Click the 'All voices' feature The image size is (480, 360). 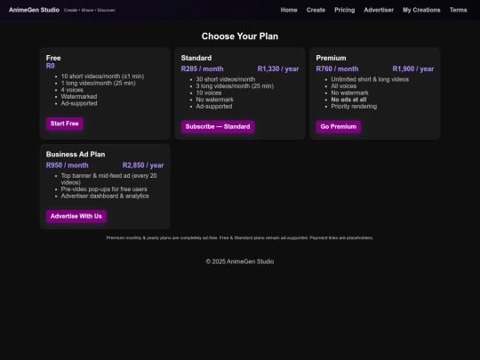(344, 86)
